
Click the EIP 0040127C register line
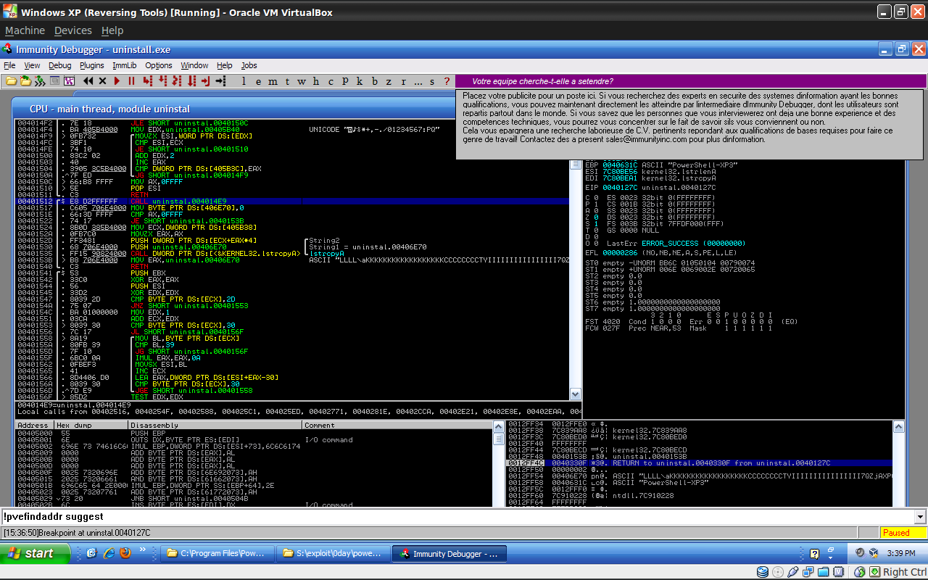pyautogui.click(x=650, y=187)
